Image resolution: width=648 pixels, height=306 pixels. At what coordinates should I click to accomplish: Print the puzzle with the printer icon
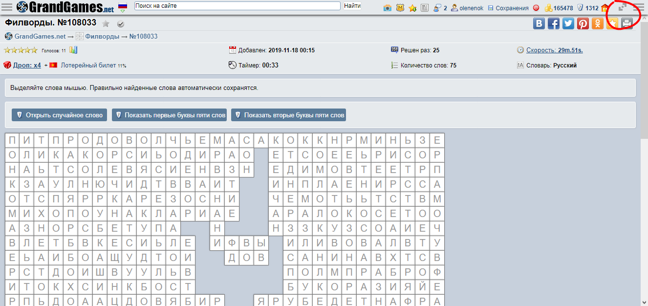627,23
